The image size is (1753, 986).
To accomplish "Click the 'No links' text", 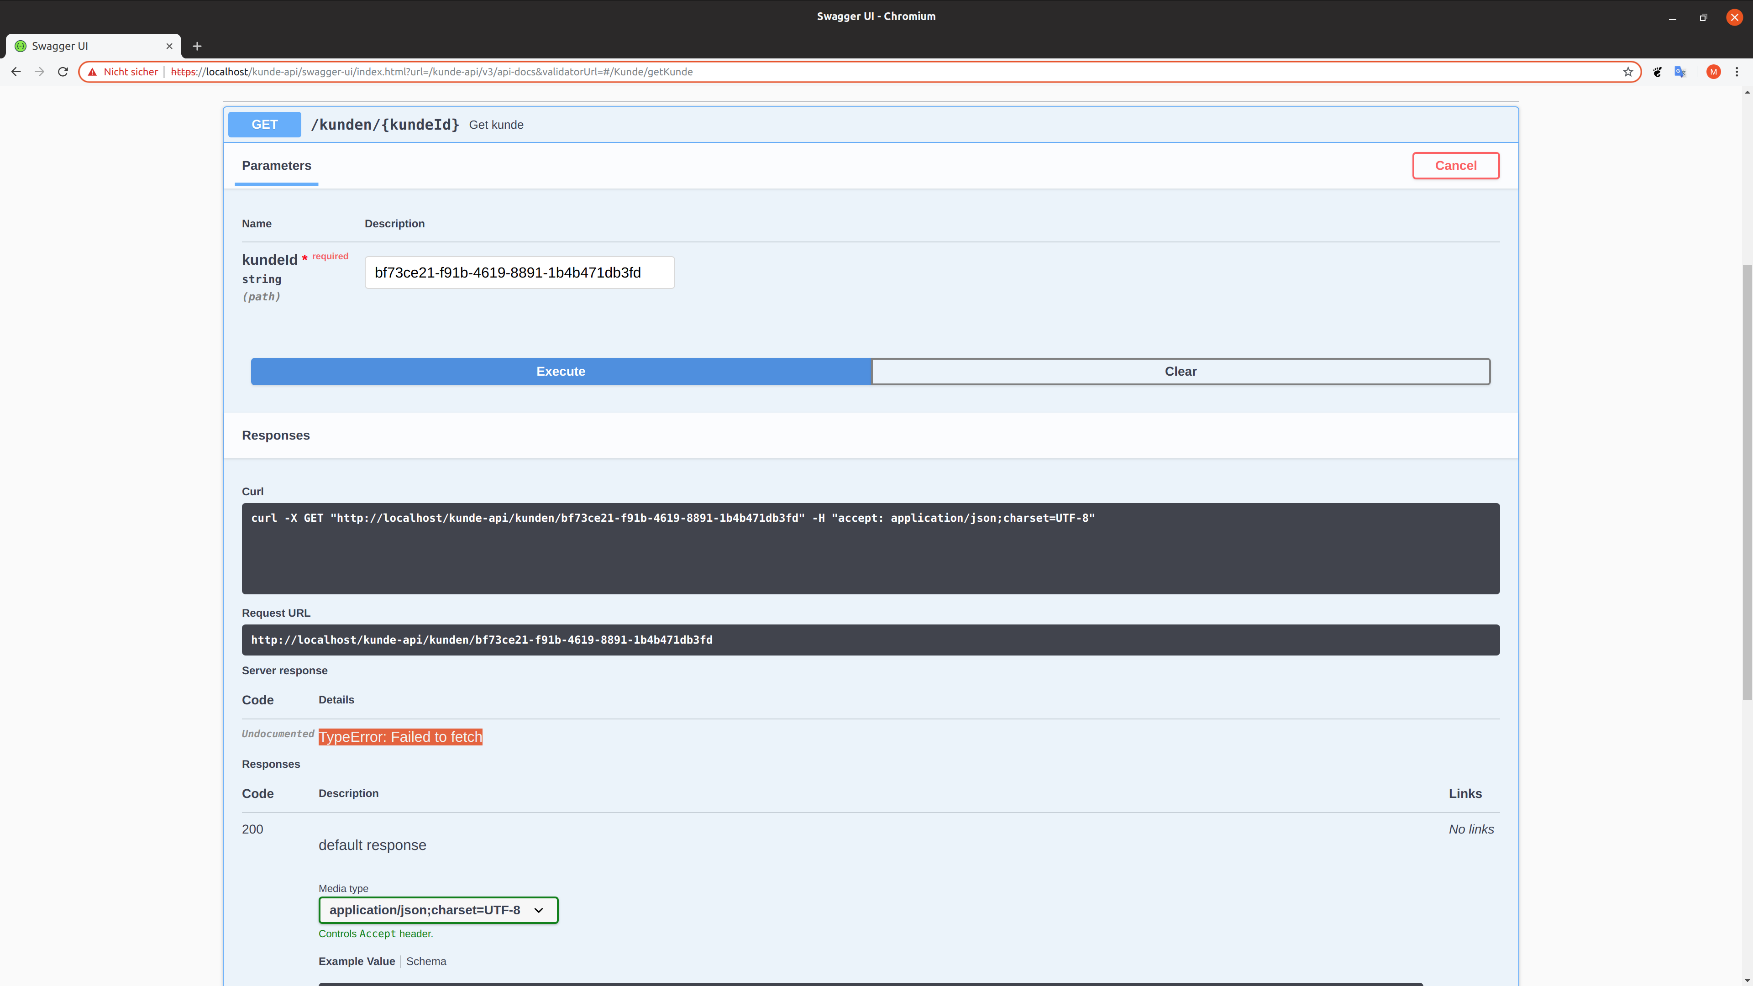I will point(1471,829).
